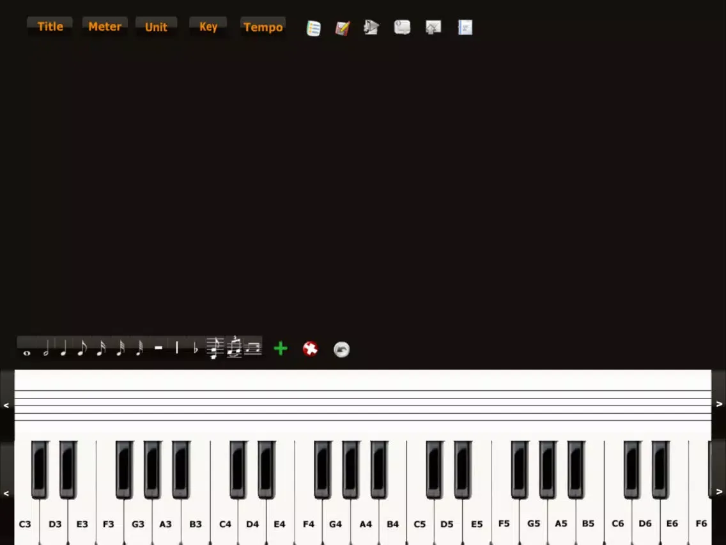This screenshot has height=545, width=726.
Task: Tap the E3 piano key
Action: [82, 524]
